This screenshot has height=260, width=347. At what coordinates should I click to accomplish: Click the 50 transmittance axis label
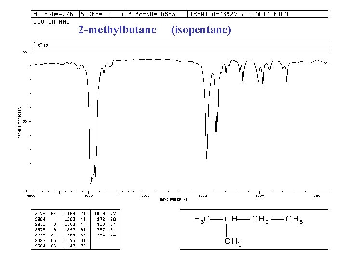tap(25, 122)
